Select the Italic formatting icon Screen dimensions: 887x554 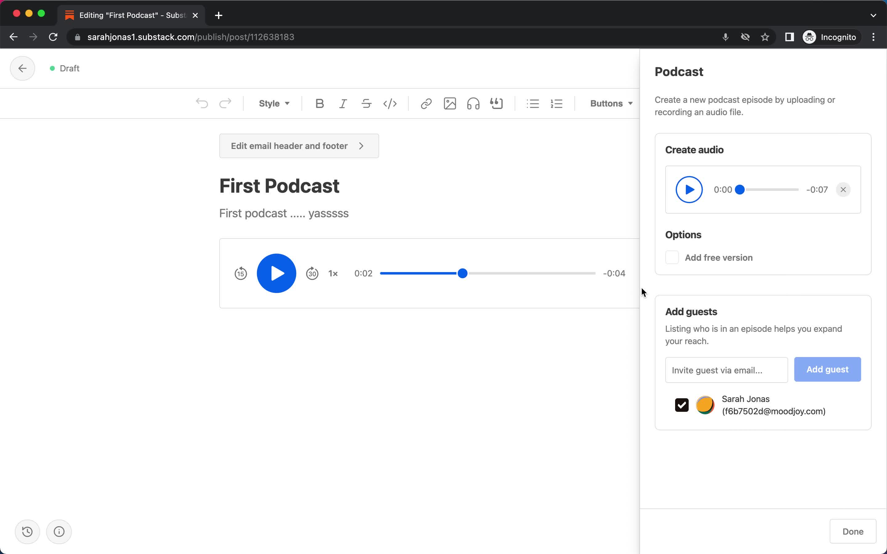click(342, 103)
